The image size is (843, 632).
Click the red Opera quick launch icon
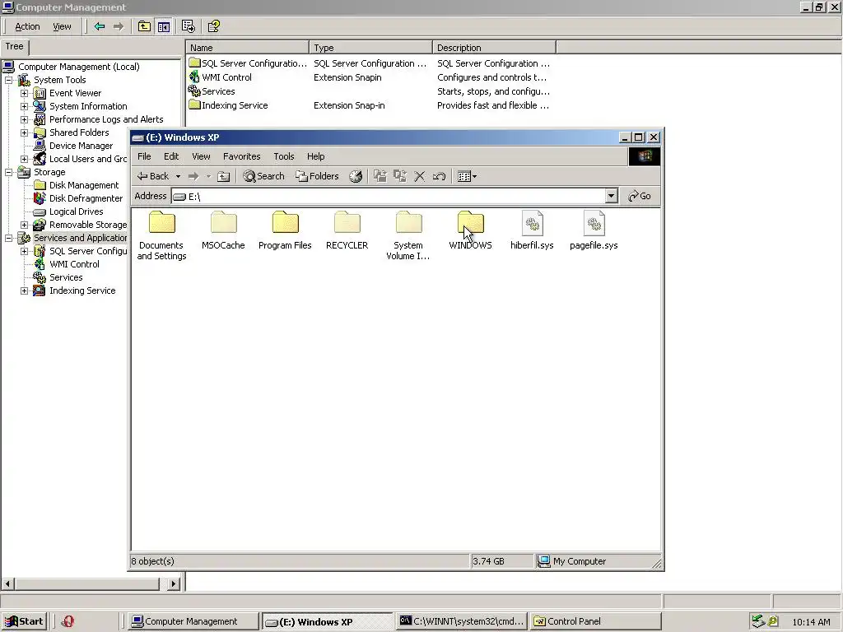(x=68, y=621)
